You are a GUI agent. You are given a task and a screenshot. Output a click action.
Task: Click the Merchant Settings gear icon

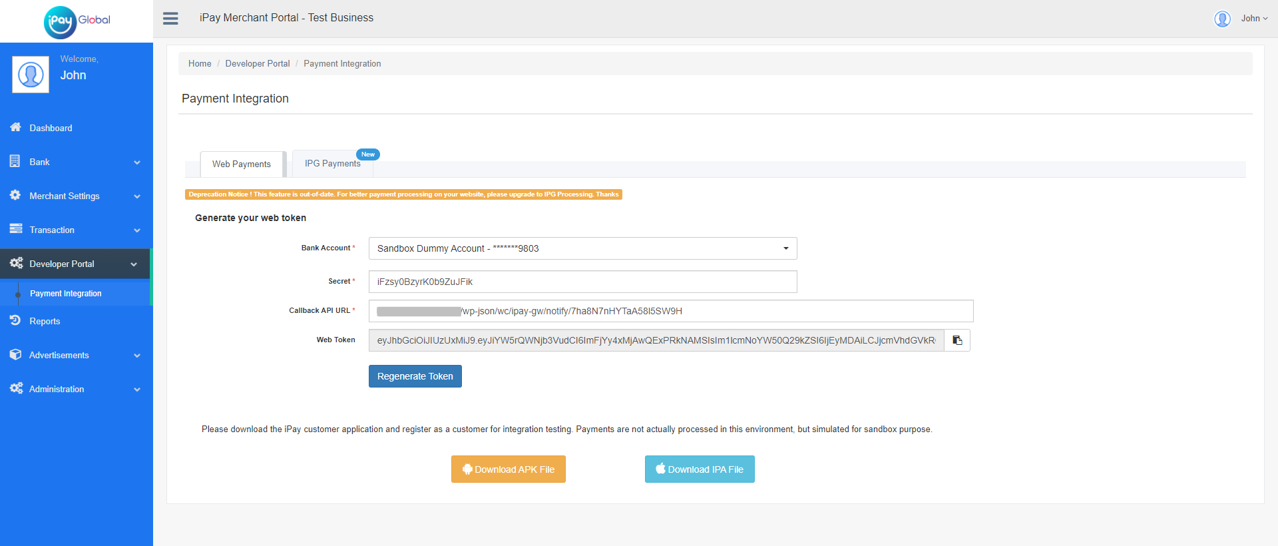(15, 195)
